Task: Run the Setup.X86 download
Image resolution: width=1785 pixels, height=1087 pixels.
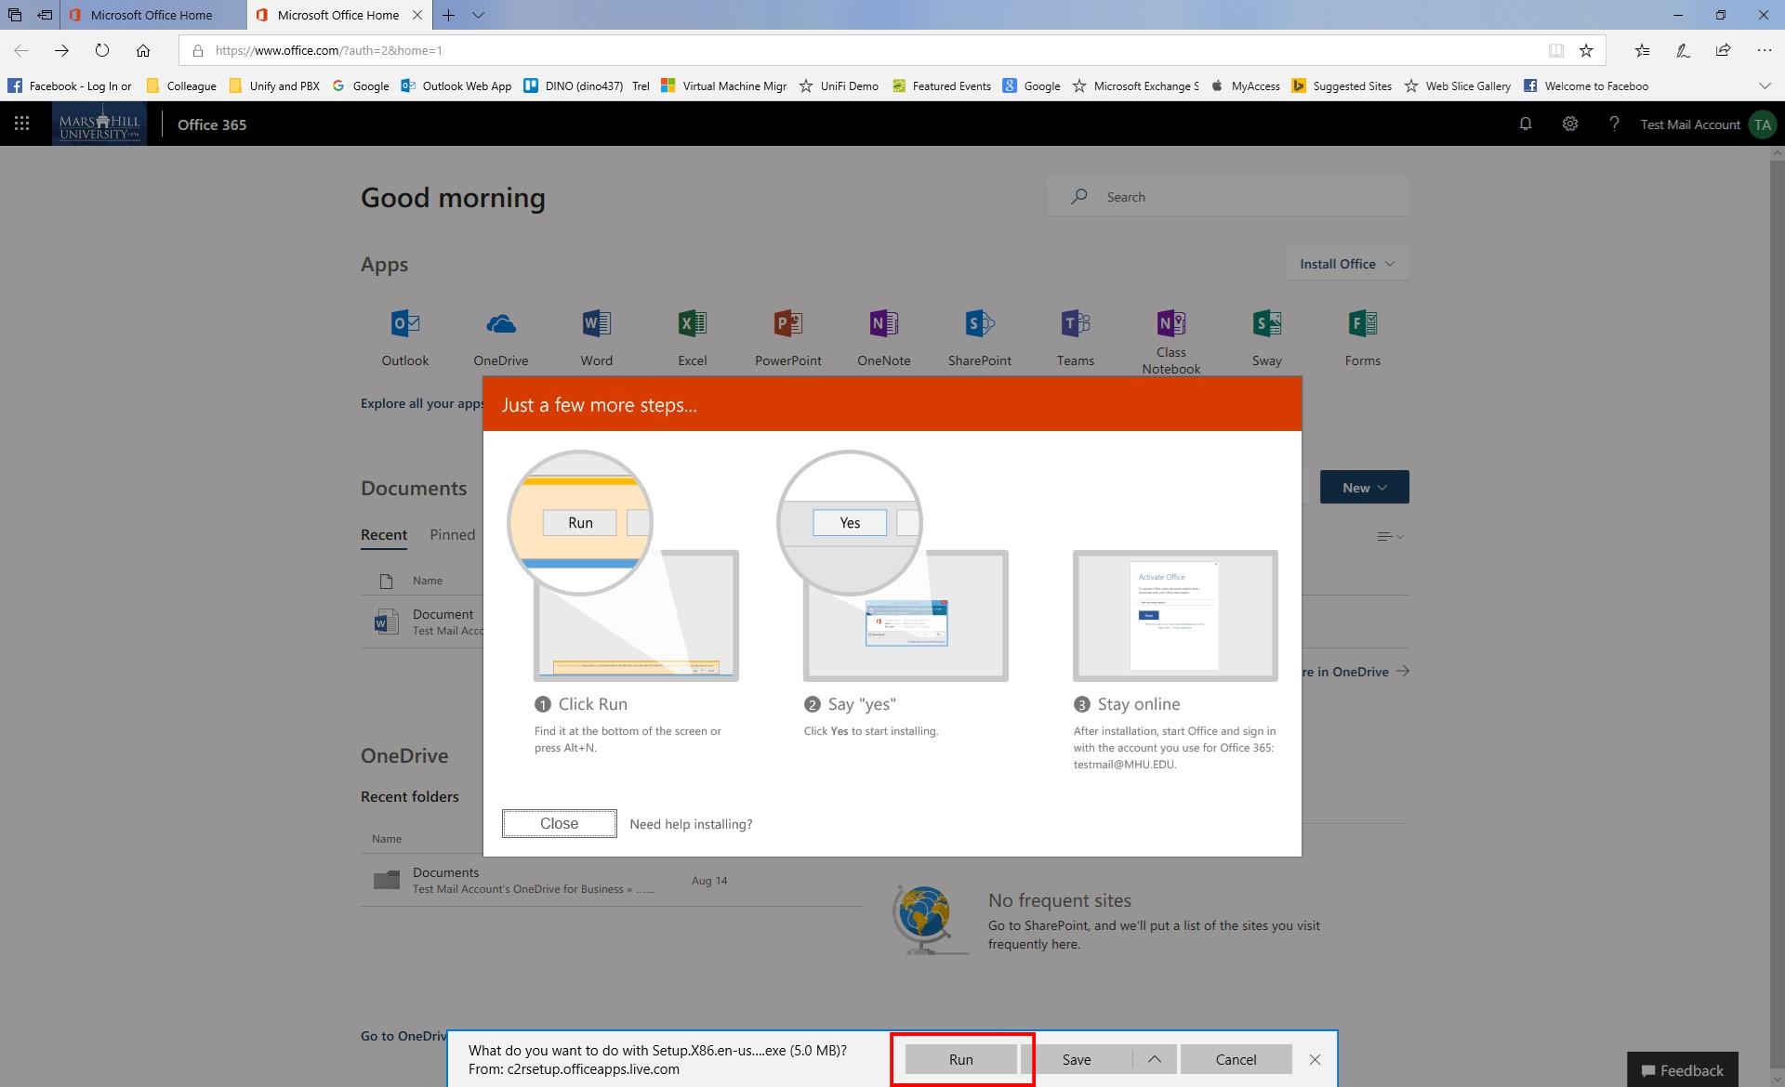Action: pyautogui.click(x=960, y=1058)
